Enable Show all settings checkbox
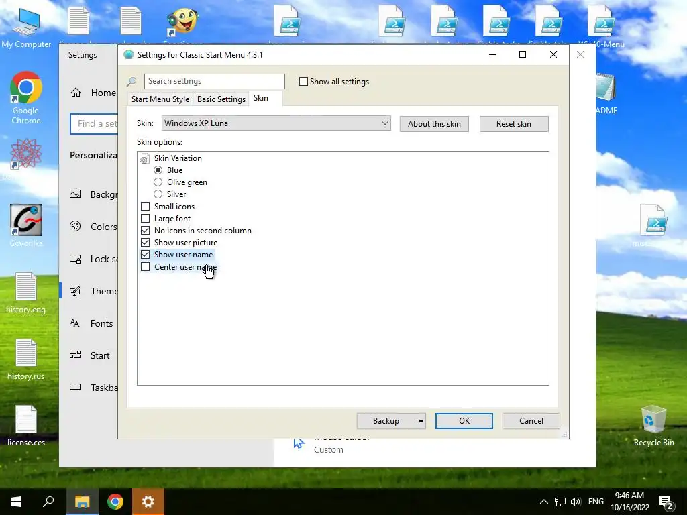Image resolution: width=687 pixels, height=515 pixels. 303,81
